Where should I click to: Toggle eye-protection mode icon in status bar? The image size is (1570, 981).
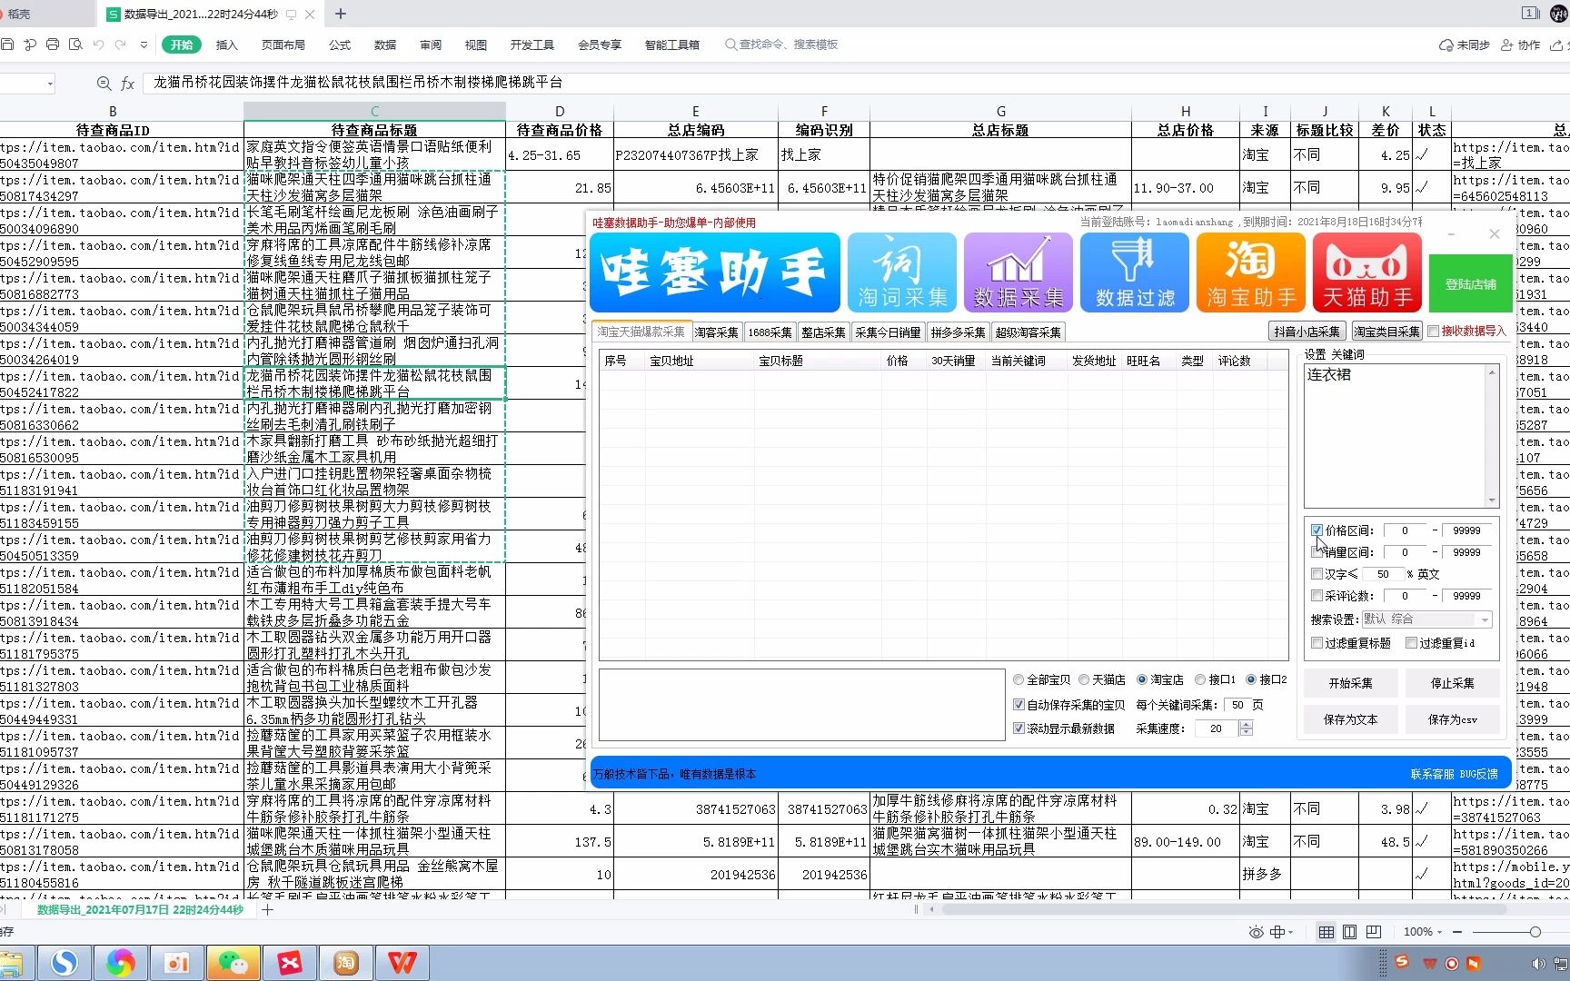pyautogui.click(x=1256, y=932)
